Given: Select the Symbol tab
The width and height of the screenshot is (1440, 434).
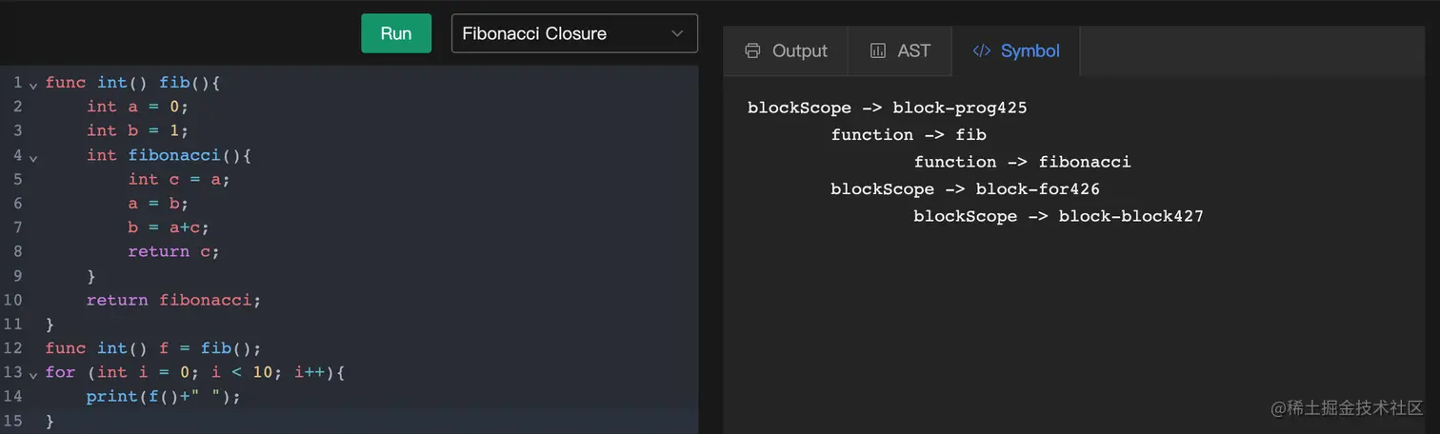Looking at the screenshot, I should pyautogui.click(x=1016, y=51).
